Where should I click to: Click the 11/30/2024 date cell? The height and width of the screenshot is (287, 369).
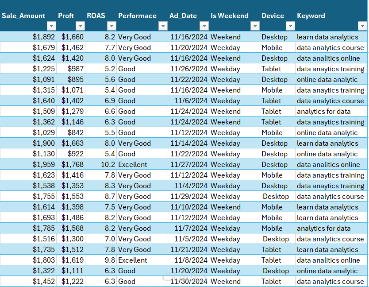[x=188, y=281]
